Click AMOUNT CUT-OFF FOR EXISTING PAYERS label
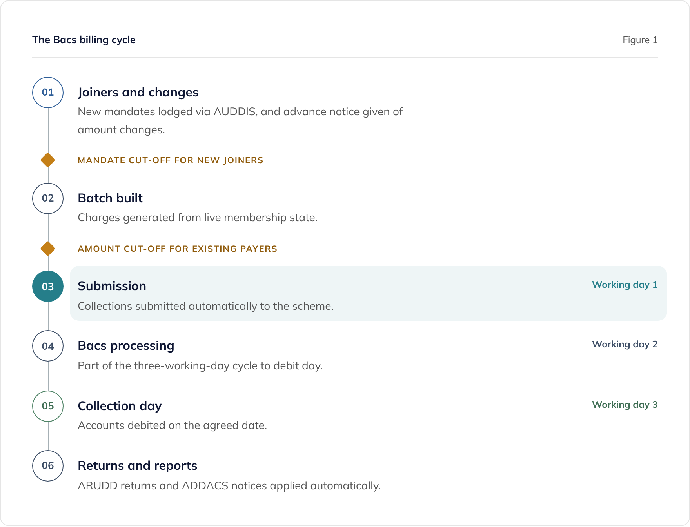Viewport: 690px width, 527px height. click(178, 249)
